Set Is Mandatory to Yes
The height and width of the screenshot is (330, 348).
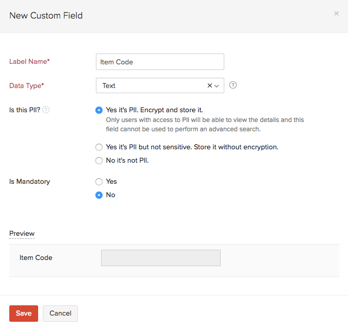pos(99,182)
